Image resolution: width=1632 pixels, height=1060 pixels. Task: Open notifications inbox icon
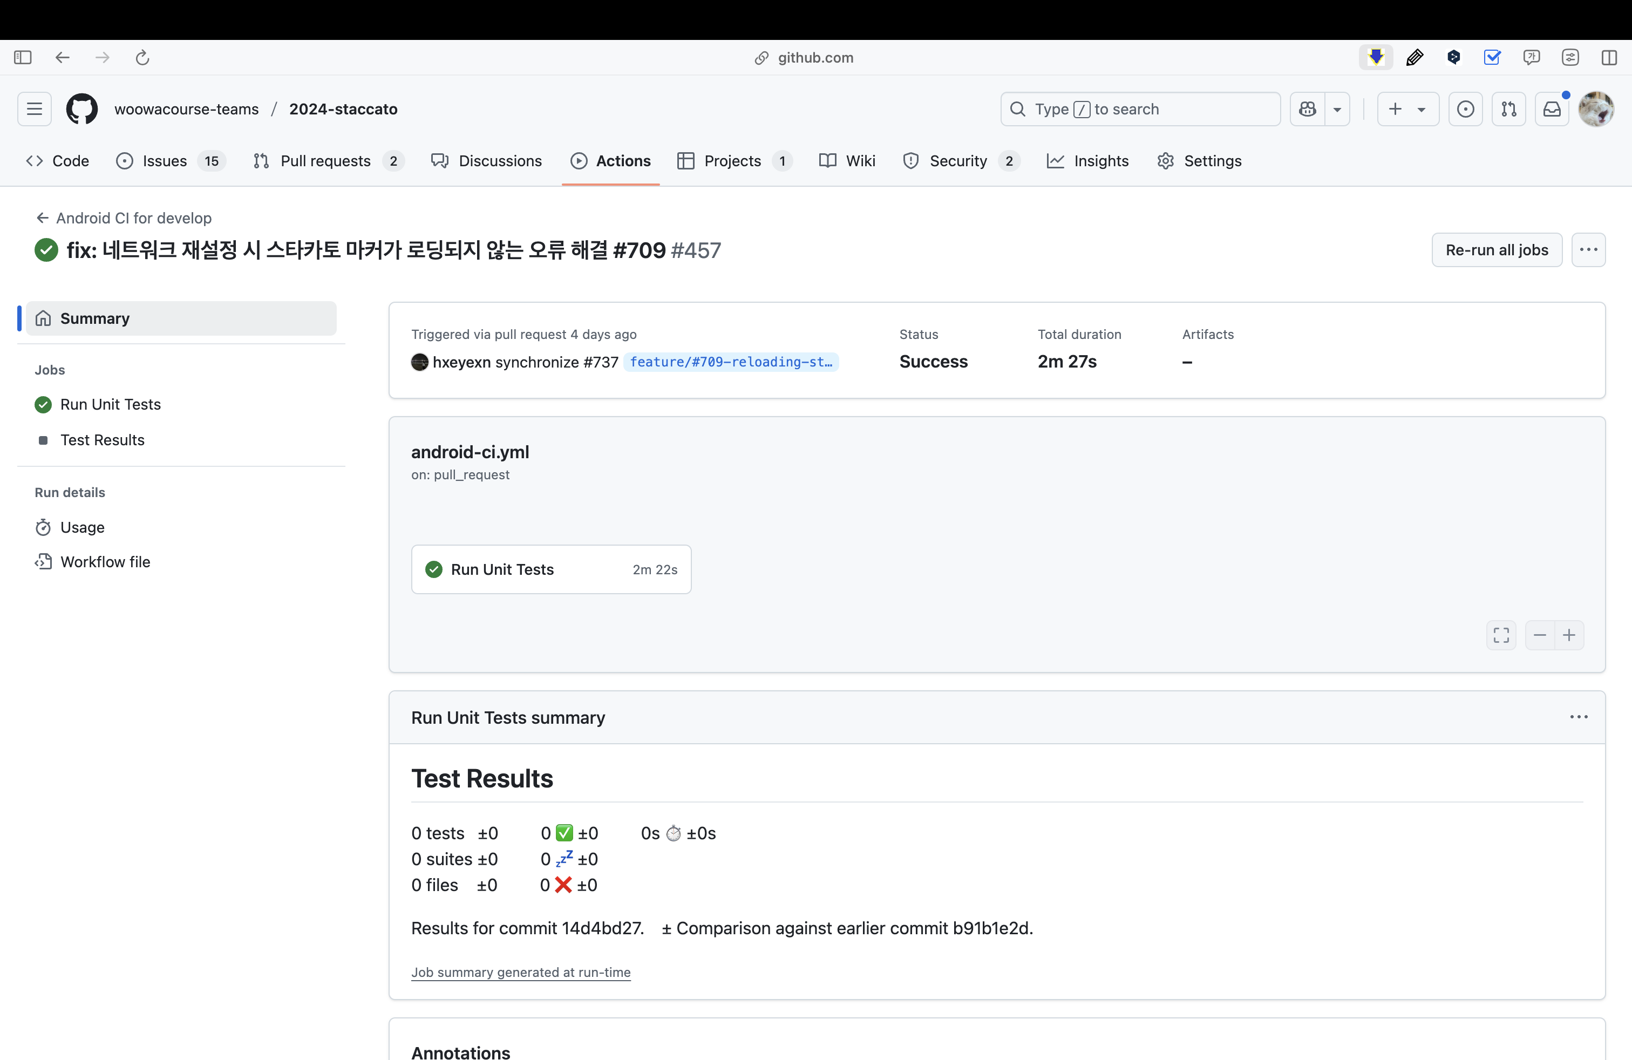click(x=1552, y=109)
